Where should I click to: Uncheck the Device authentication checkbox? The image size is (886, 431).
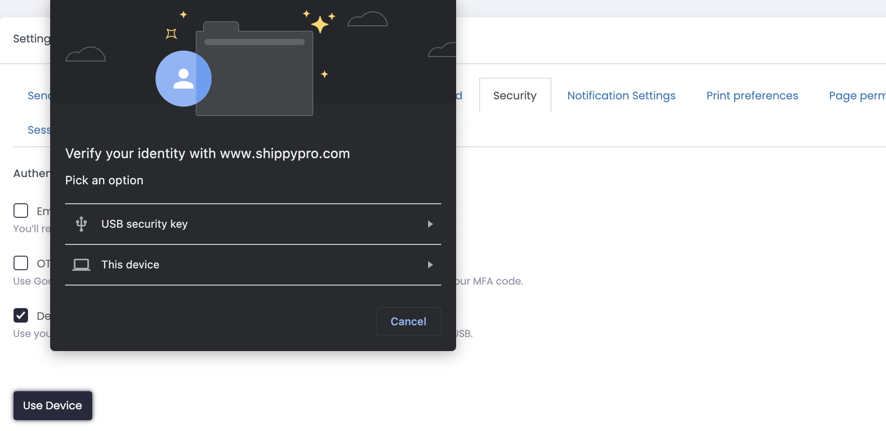pyautogui.click(x=21, y=315)
